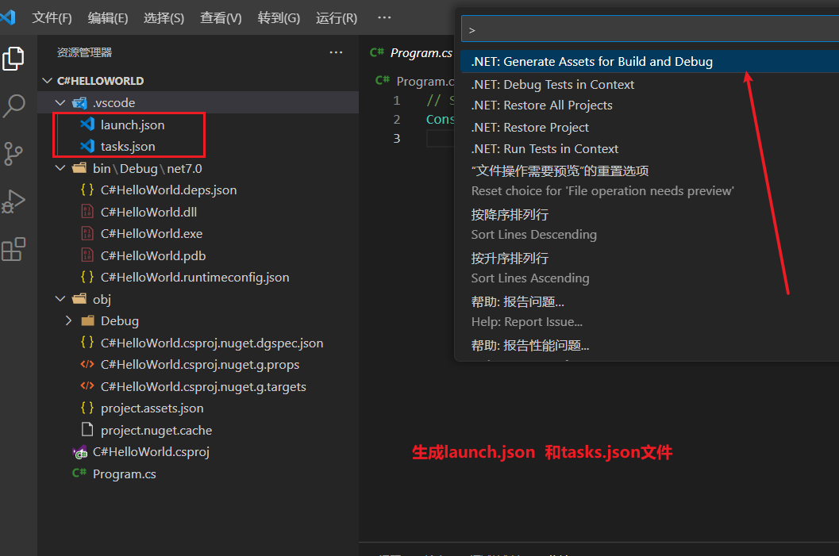Open C#HelloWorld.csproj project file
839x556 pixels.
coord(151,452)
